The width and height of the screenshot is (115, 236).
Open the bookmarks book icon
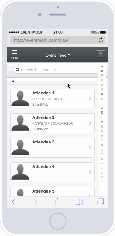[79, 202]
